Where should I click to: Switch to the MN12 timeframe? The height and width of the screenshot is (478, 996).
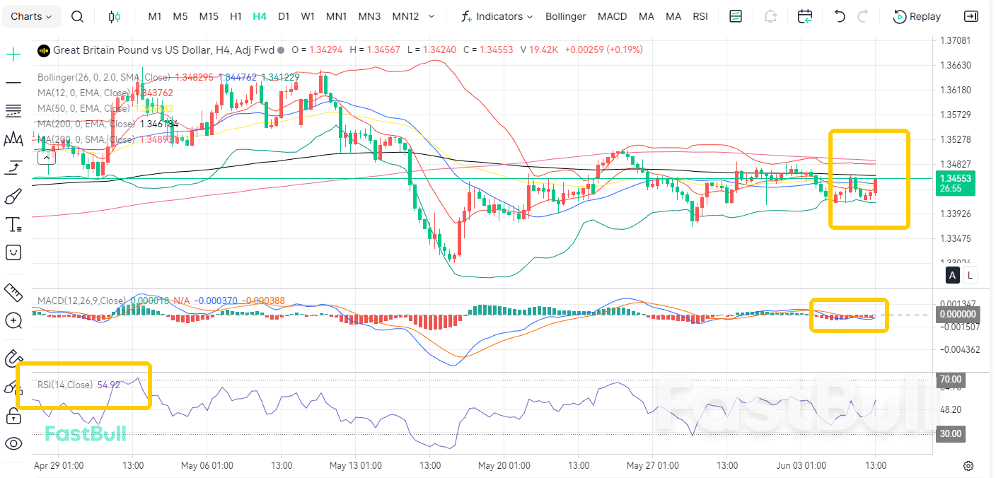click(405, 16)
